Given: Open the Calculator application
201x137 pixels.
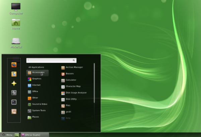Looking at the screenshot, I should tap(70, 80).
